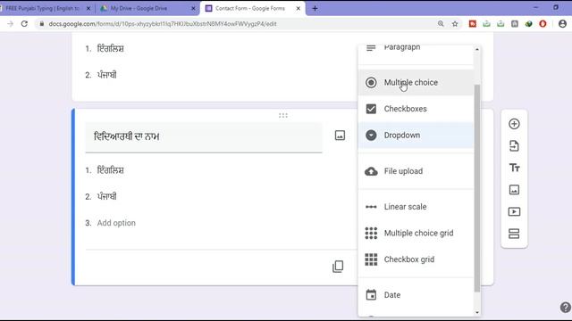Click the Checkbox grid squares icon
The height and width of the screenshot is (321, 572).
[371, 259]
